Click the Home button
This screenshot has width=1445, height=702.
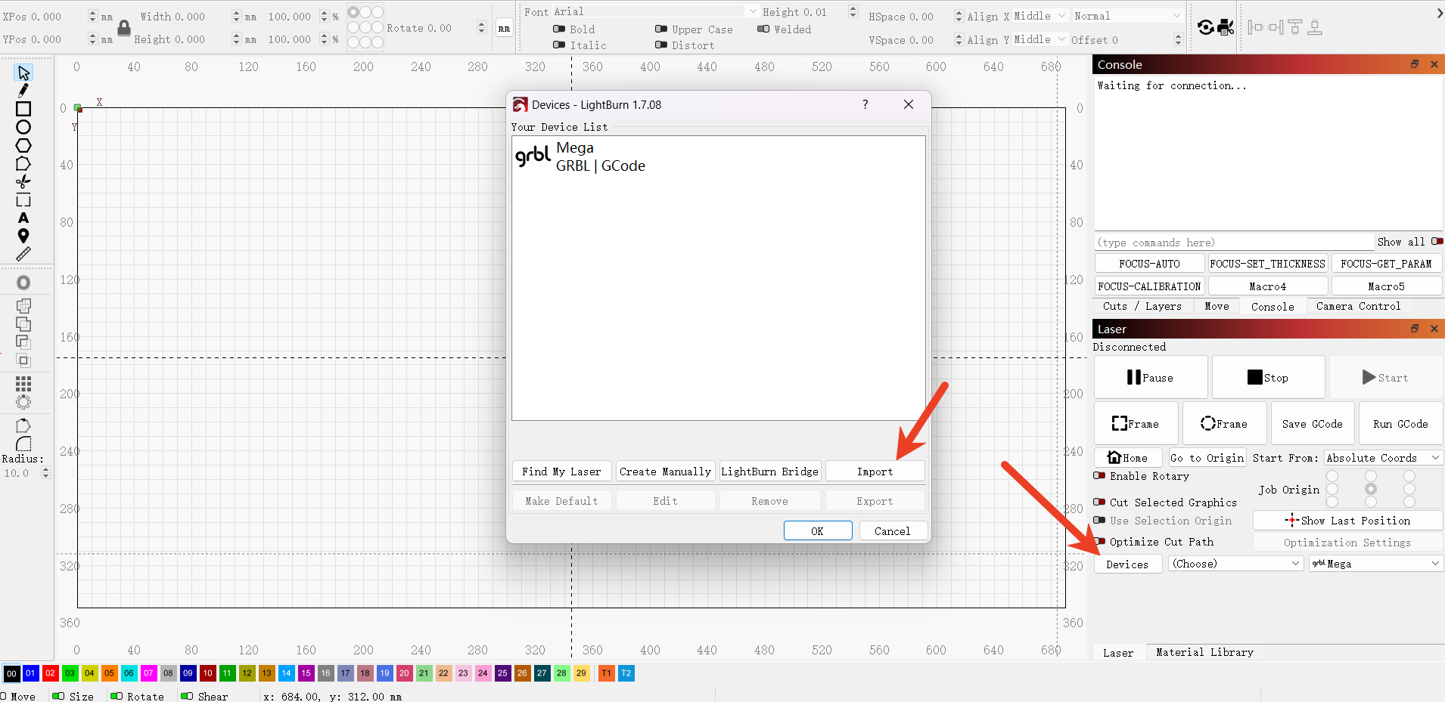(1128, 457)
